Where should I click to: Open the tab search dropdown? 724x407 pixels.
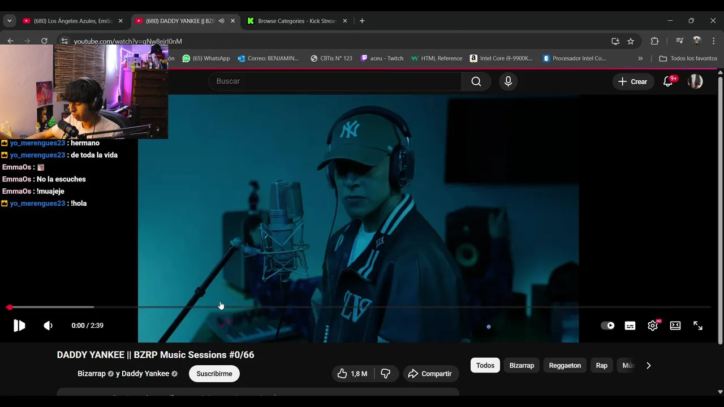tap(9, 21)
